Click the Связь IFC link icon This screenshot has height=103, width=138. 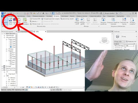pyautogui.click(x=15, y=20)
